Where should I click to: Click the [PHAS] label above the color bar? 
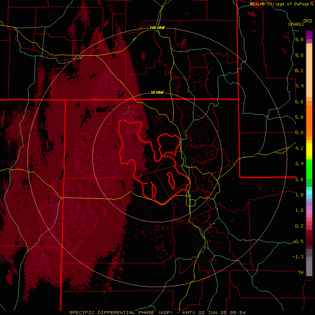[296, 24]
